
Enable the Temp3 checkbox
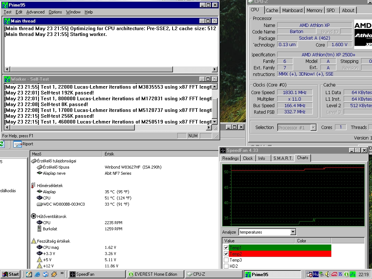tap(226, 260)
